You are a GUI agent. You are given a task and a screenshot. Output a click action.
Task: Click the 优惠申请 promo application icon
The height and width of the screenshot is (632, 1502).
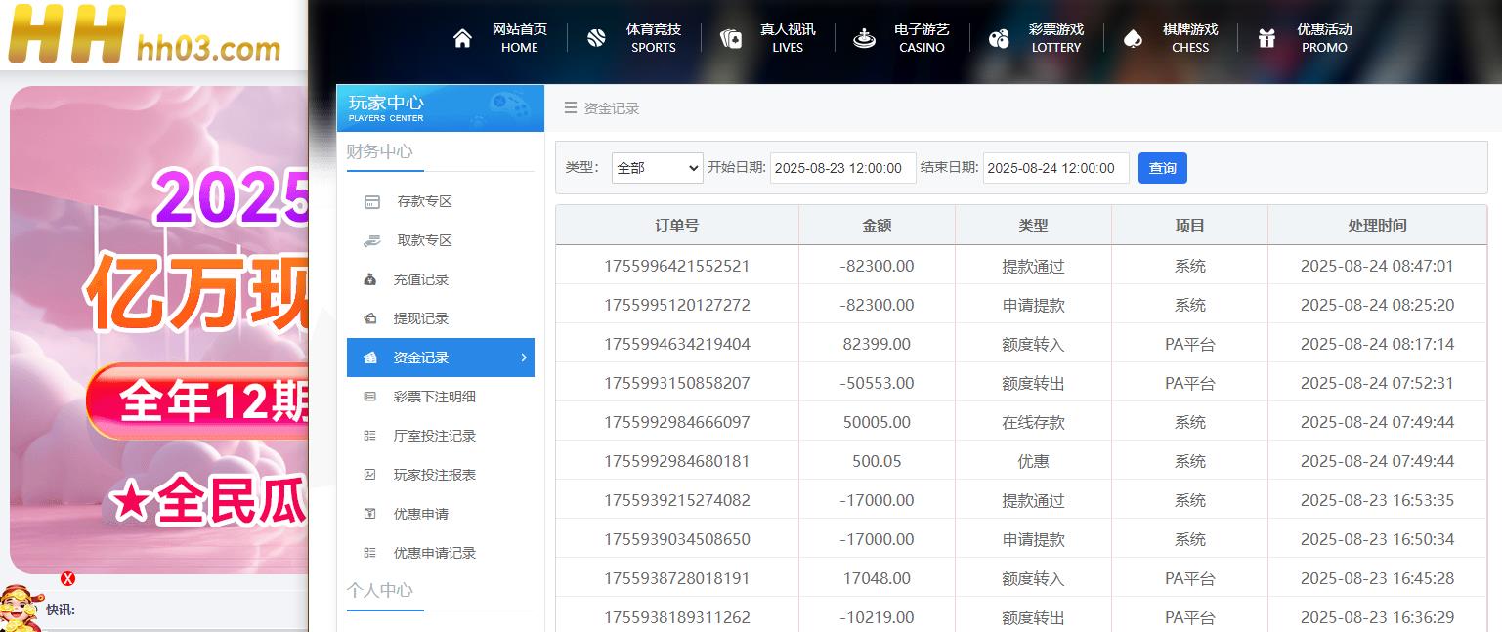(x=372, y=513)
